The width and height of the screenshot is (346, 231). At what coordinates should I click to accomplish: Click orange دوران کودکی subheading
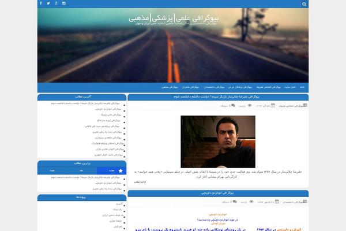[x=218, y=223]
